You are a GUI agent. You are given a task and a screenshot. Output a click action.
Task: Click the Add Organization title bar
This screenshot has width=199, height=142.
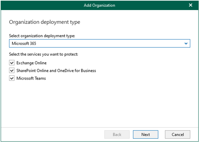pos(100,5)
